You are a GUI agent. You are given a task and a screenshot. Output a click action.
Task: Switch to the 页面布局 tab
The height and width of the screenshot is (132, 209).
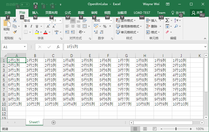point(52,13)
